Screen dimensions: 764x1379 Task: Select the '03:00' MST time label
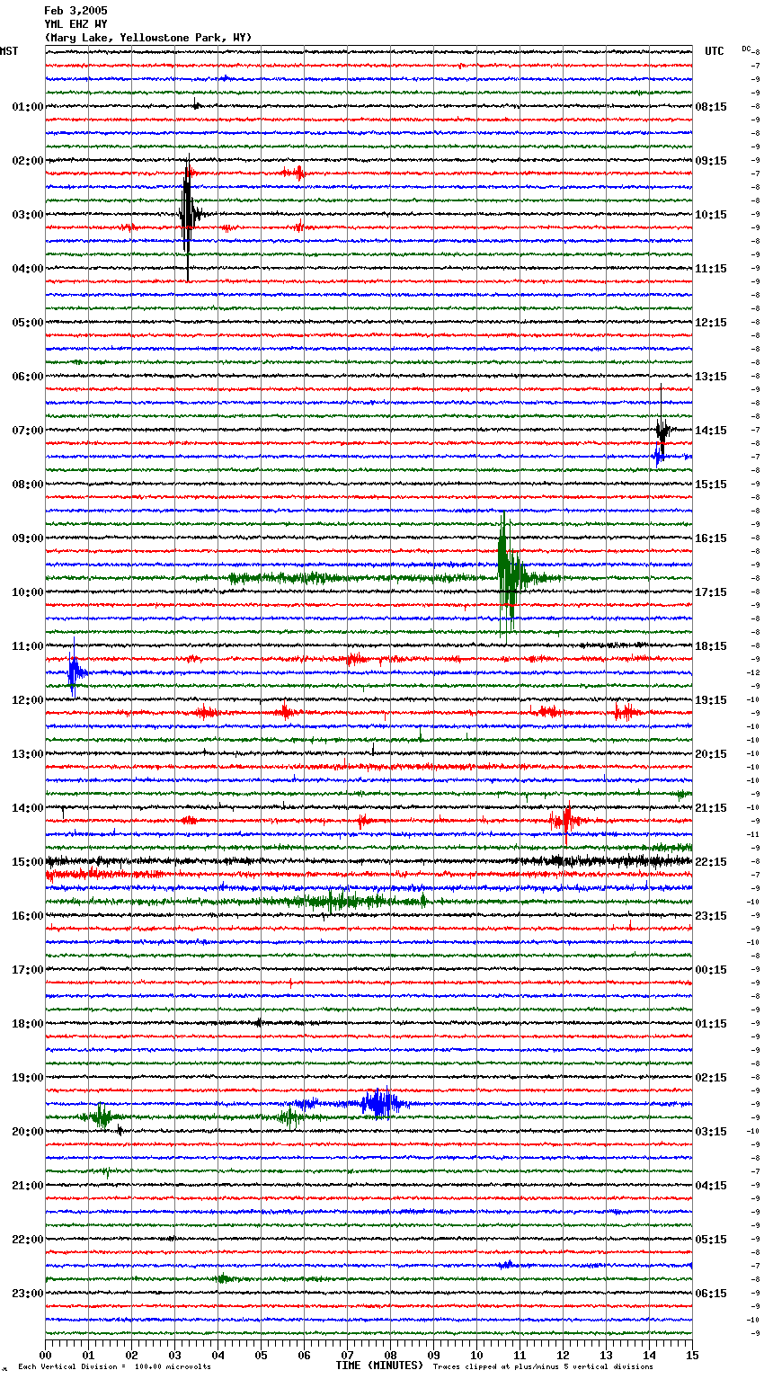pyautogui.click(x=28, y=215)
